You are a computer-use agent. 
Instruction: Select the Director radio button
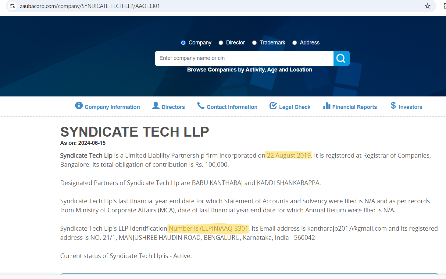(221, 43)
